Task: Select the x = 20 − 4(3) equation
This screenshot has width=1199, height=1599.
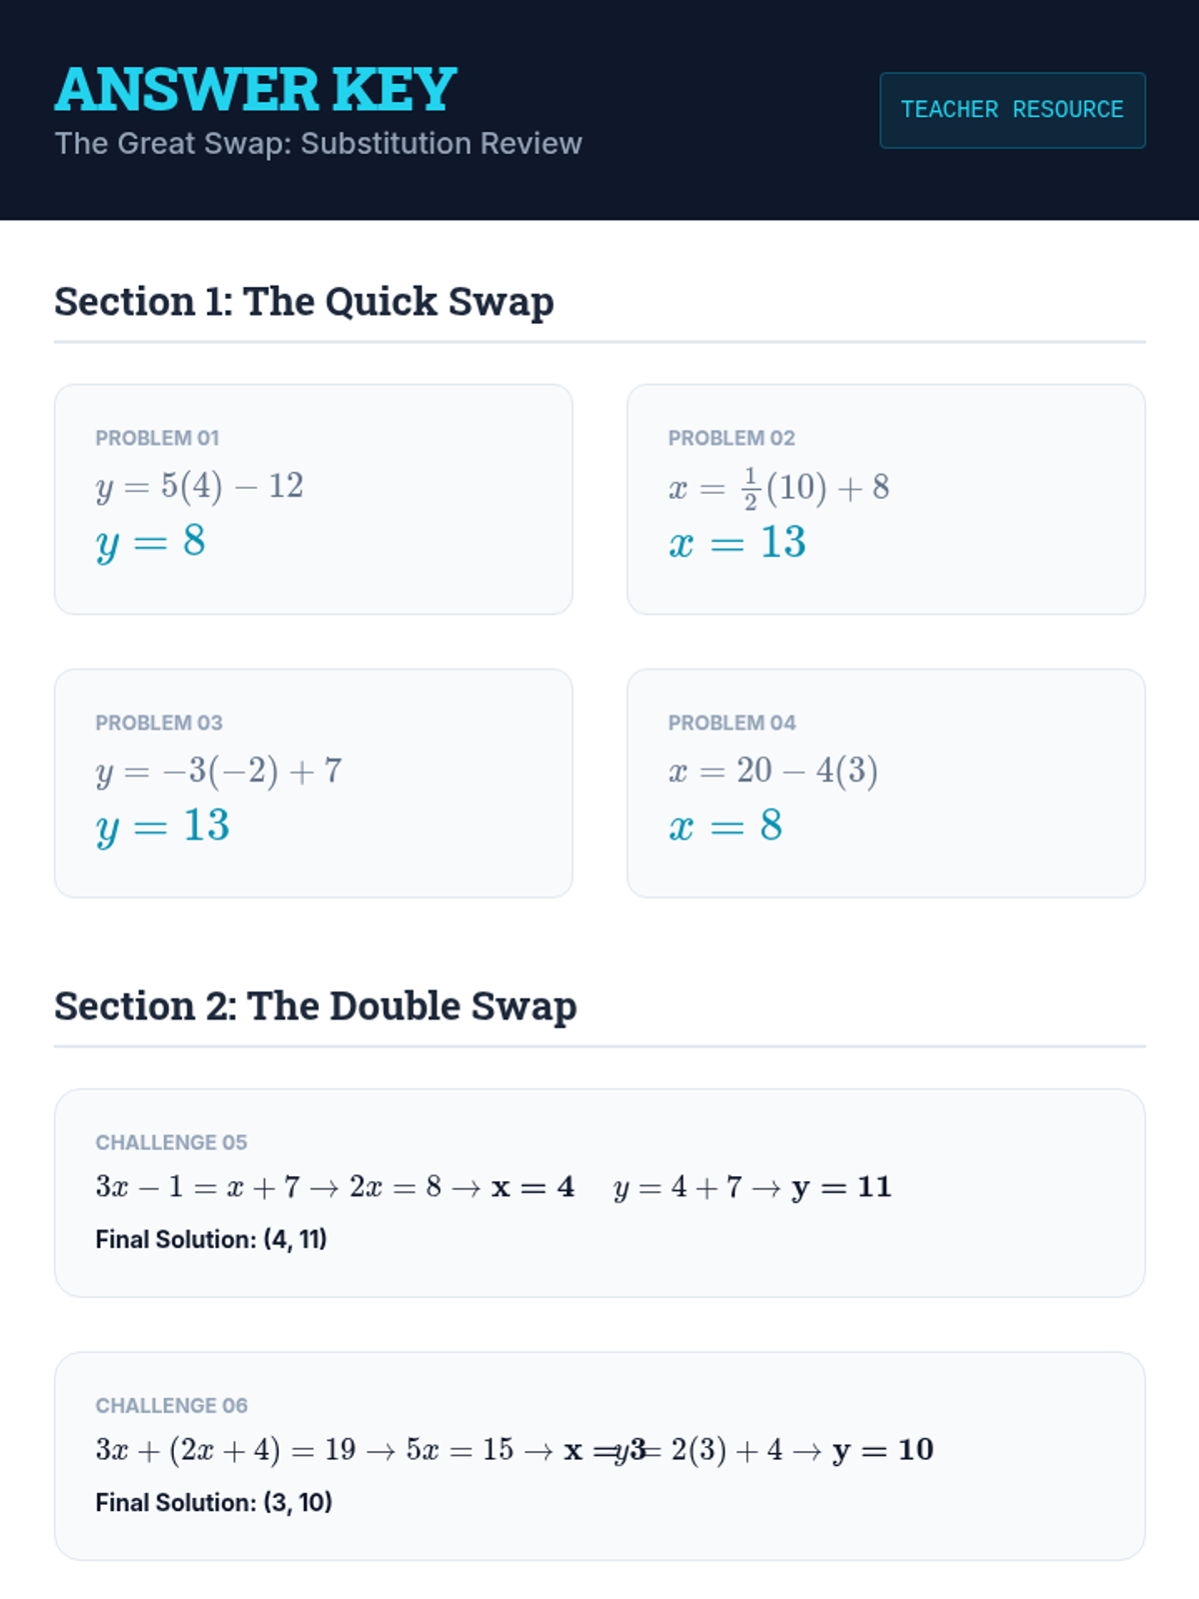Action: coord(772,771)
